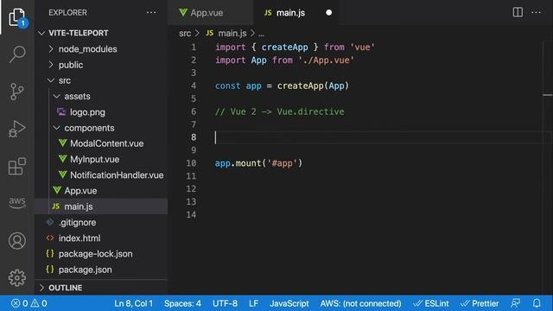Change end of line sequence LF
The image size is (553, 311).
[x=253, y=303]
